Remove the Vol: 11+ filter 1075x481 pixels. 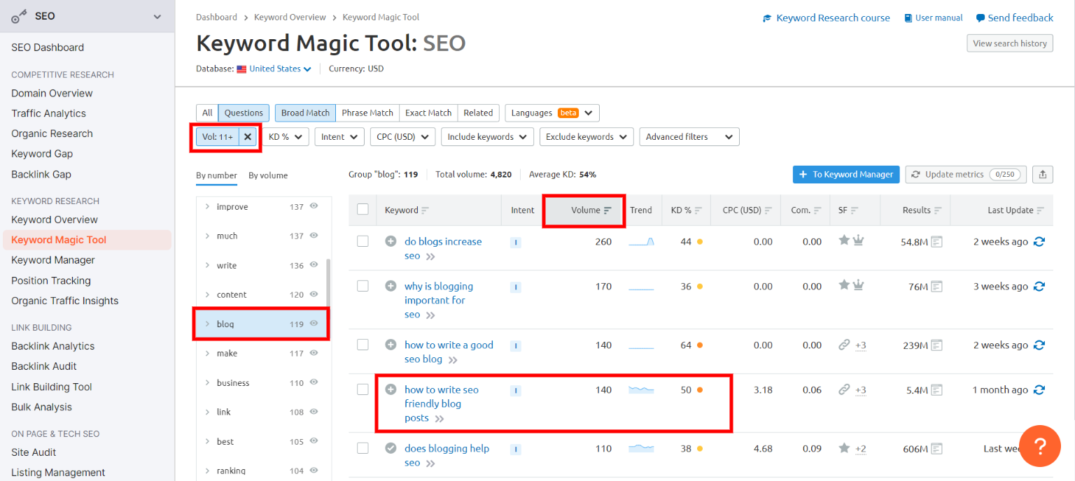248,137
